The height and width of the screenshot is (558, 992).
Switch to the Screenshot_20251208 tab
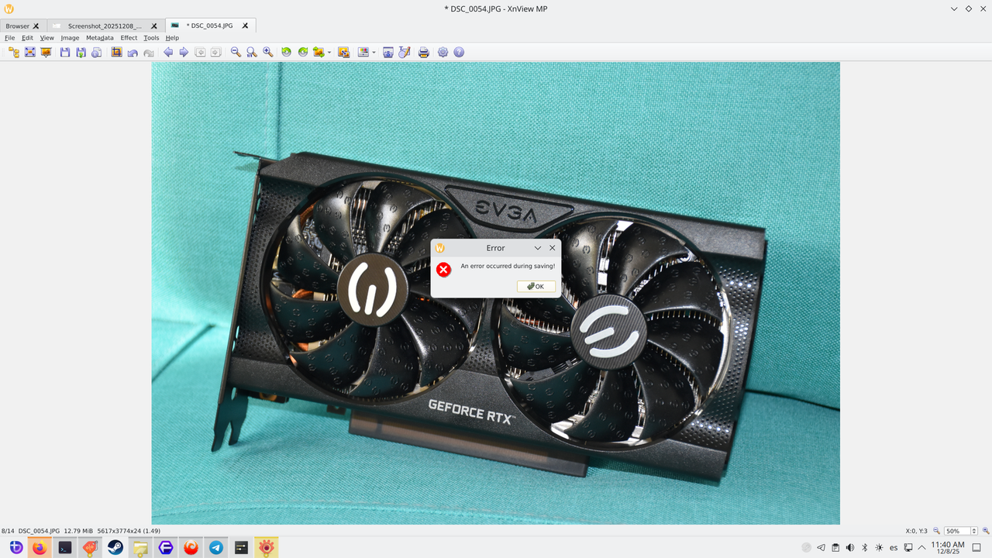[x=105, y=26]
